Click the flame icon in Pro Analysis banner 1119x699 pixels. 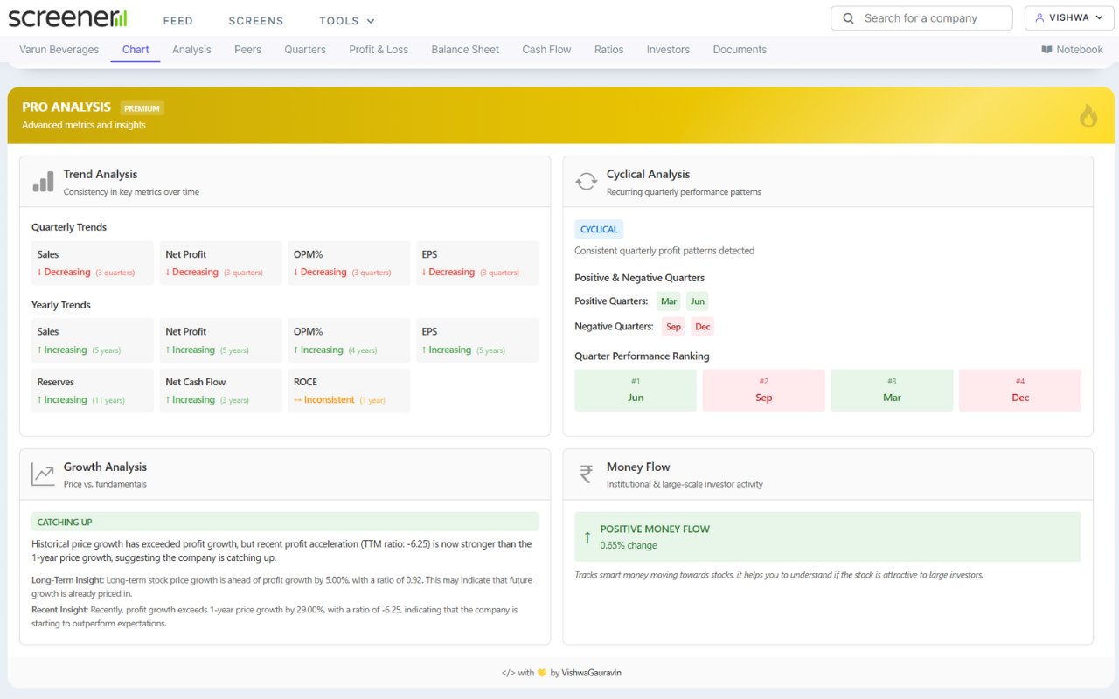[1088, 114]
